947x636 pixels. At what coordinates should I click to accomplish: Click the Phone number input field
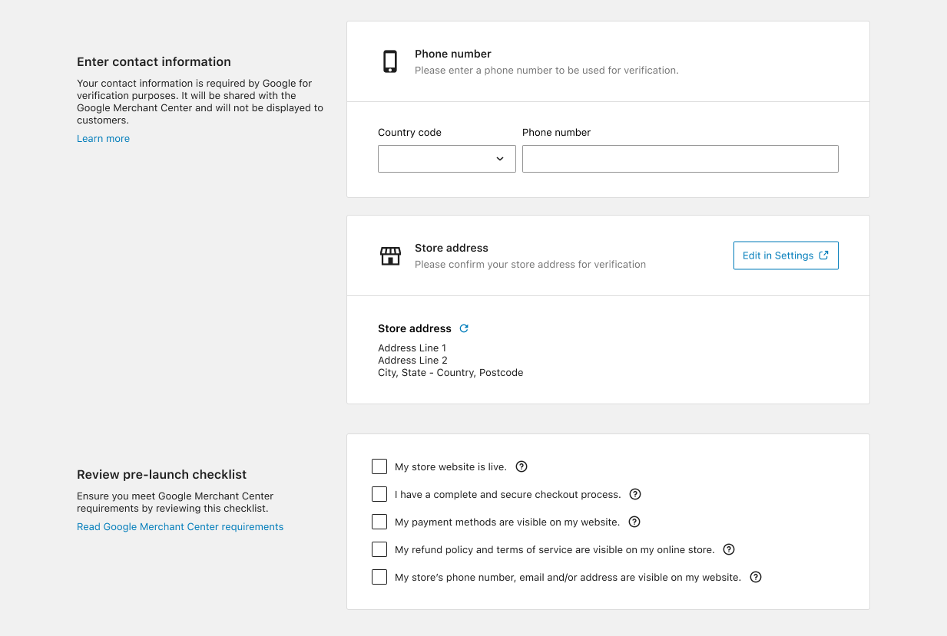[680, 159]
